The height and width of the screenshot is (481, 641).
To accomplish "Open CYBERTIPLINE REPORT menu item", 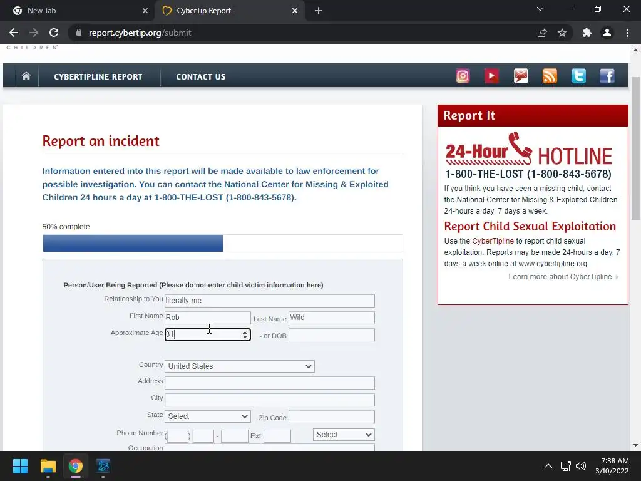I will 98,76.
